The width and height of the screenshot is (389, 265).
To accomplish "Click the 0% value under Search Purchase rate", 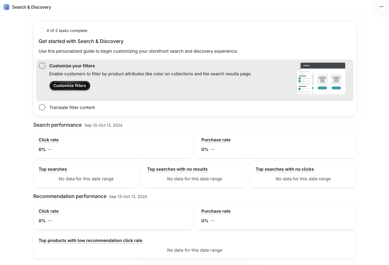I will pyautogui.click(x=205, y=149).
